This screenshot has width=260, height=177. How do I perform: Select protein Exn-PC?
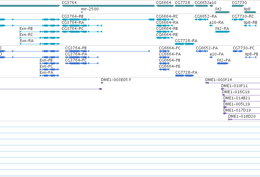[49, 69]
